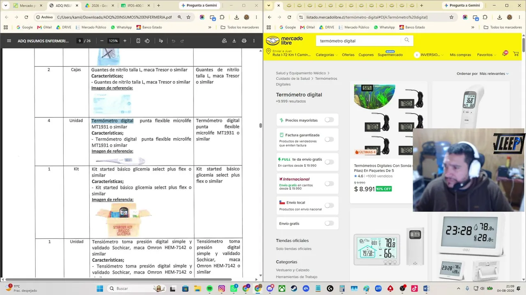Open a new tab in left Chrome window
The height and width of the screenshot is (295, 526).
tap(159, 6)
